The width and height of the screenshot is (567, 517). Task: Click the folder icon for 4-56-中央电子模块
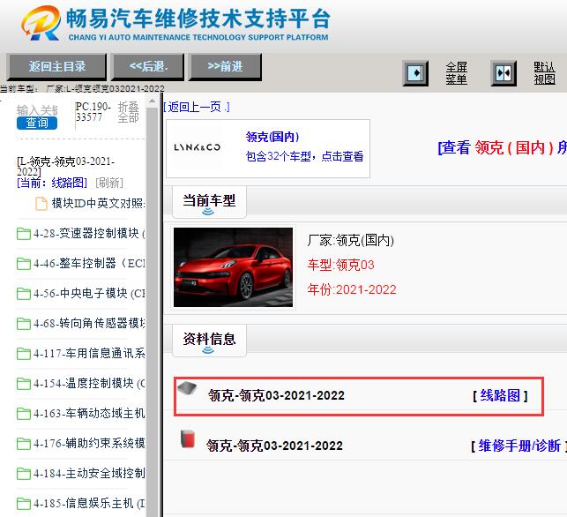tap(24, 294)
